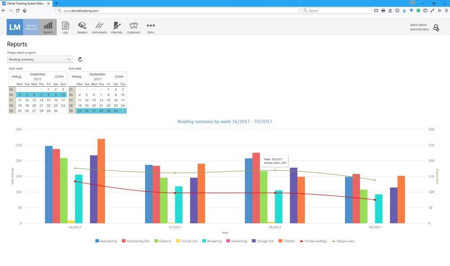Viewport: 450px width, 266px height.
Task: Click the refresh report icon
Action: tap(80, 60)
